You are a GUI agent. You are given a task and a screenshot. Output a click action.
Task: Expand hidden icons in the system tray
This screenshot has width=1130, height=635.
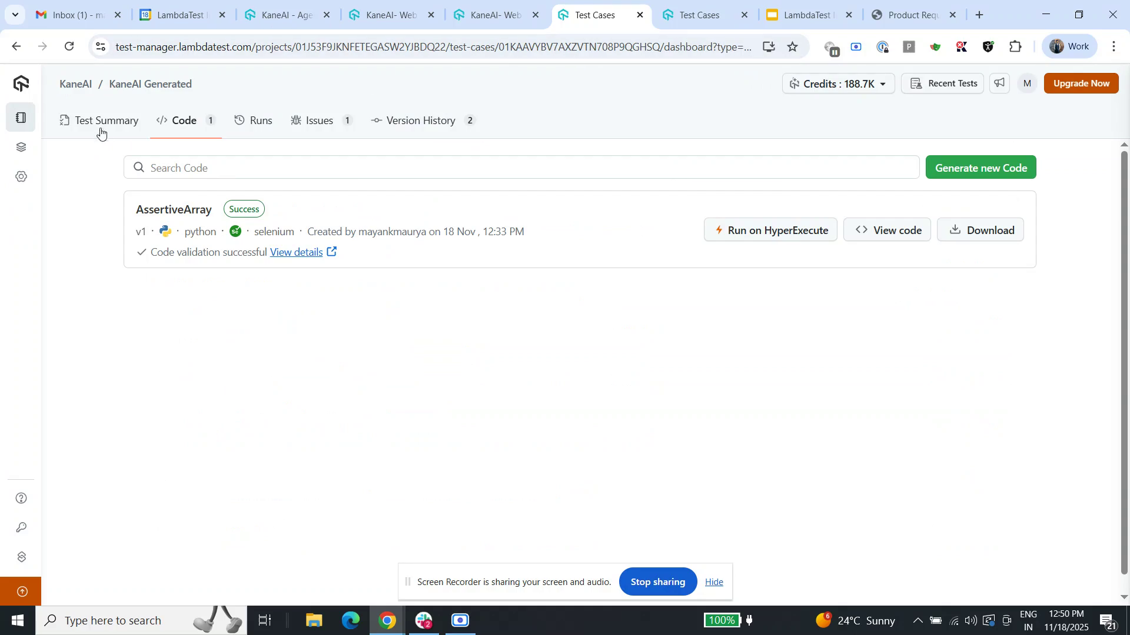coord(917,620)
